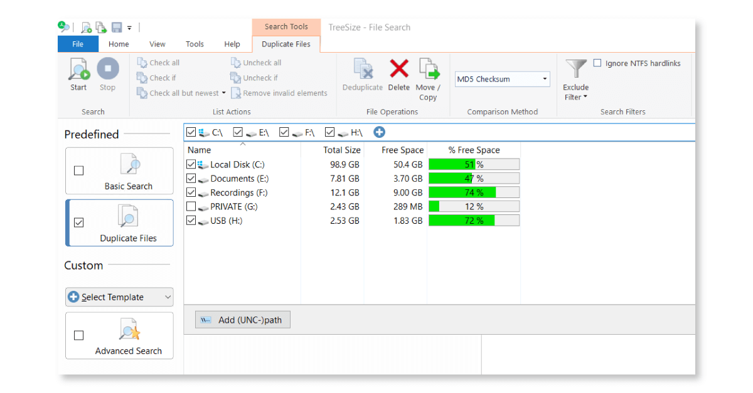This screenshot has height=393, width=753.
Task: Uncheck the Recordings (F:) drive checkbox
Action: point(191,192)
